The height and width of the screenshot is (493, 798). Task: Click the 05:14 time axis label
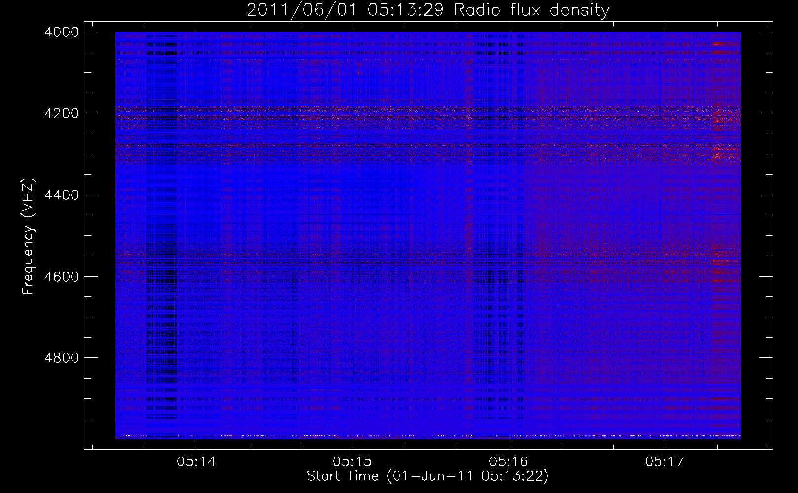click(196, 461)
